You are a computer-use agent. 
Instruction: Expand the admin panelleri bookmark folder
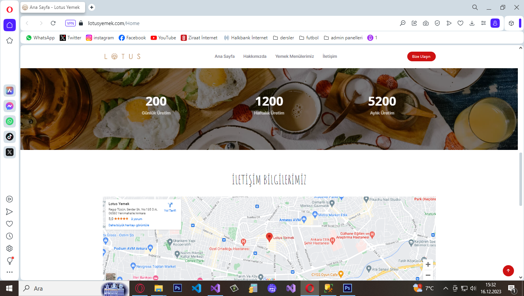[343, 38]
